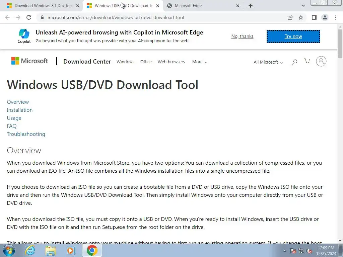Open File Explorer from taskbar
Screen dimensions: 343x257
[51, 251]
